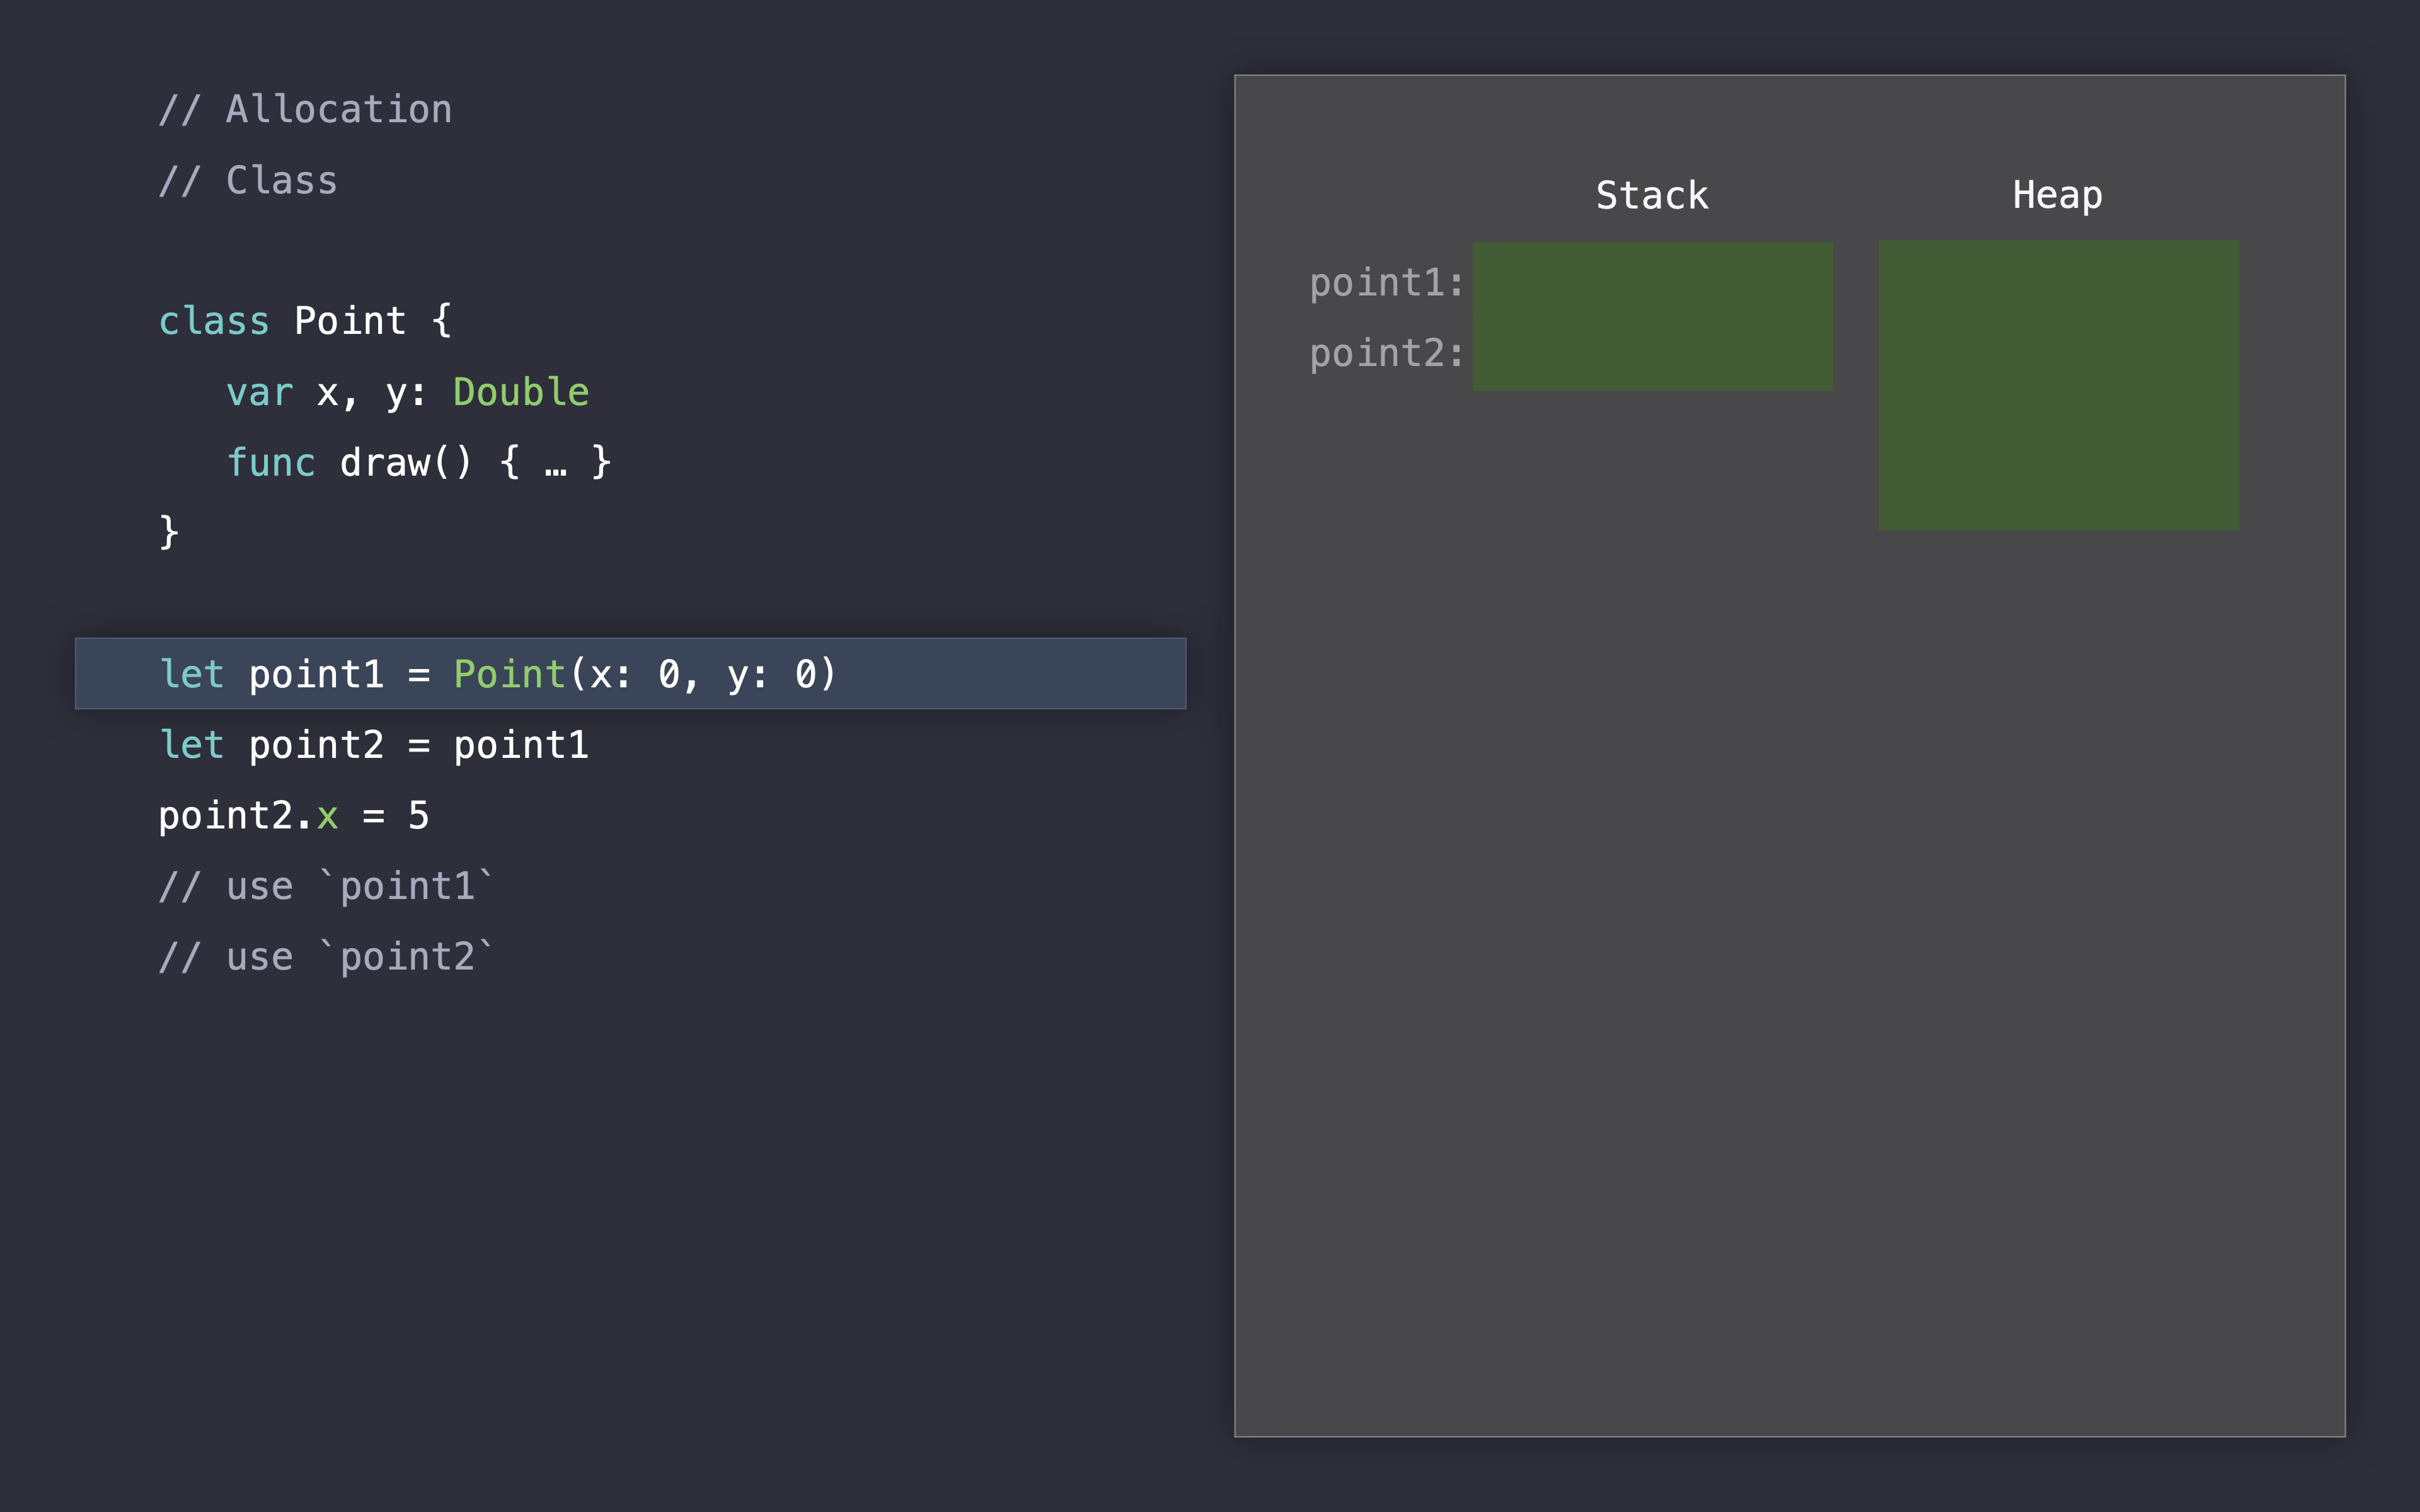Select the Stack column heading
Viewport: 2420px width, 1512px height.
(1652, 195)
